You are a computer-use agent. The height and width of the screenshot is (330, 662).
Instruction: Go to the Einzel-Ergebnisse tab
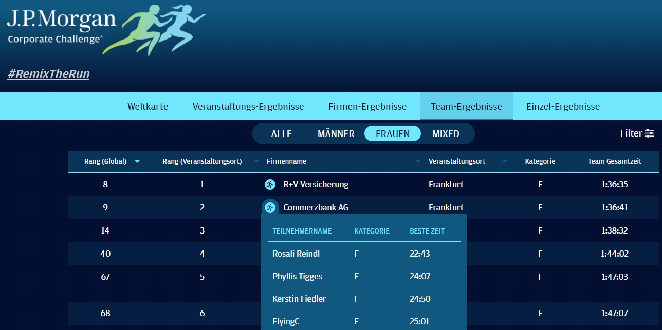pos(563,107)
